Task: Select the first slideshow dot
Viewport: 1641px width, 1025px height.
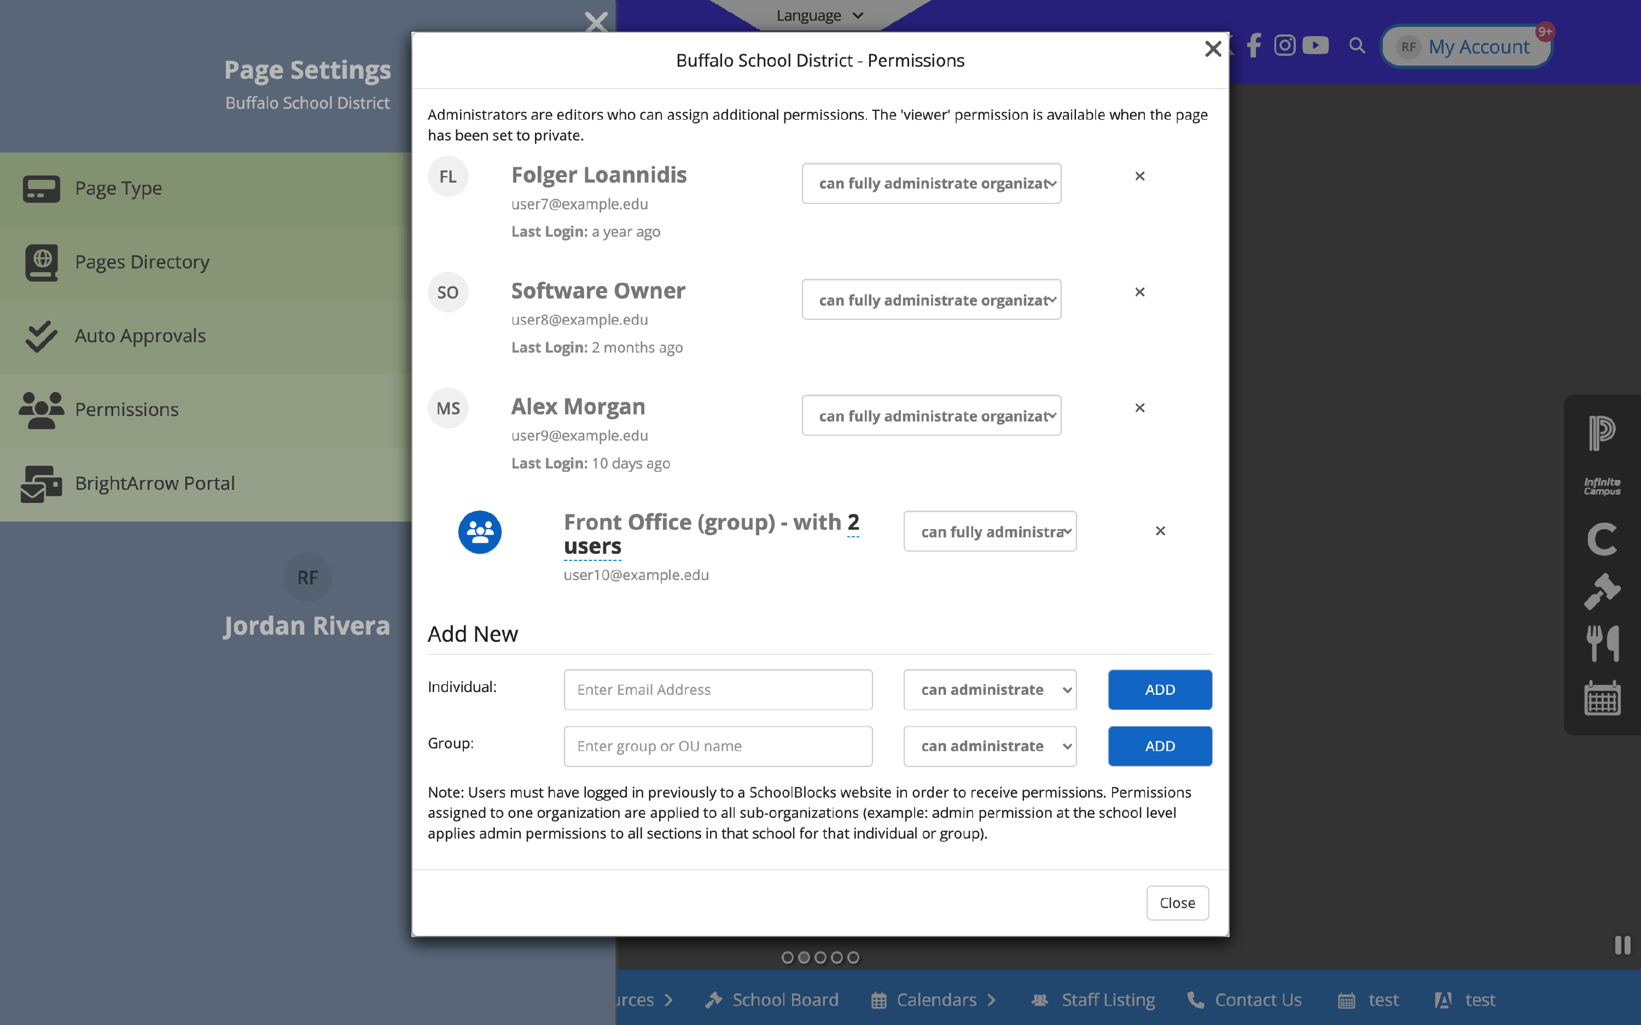Action: point(787,958)
